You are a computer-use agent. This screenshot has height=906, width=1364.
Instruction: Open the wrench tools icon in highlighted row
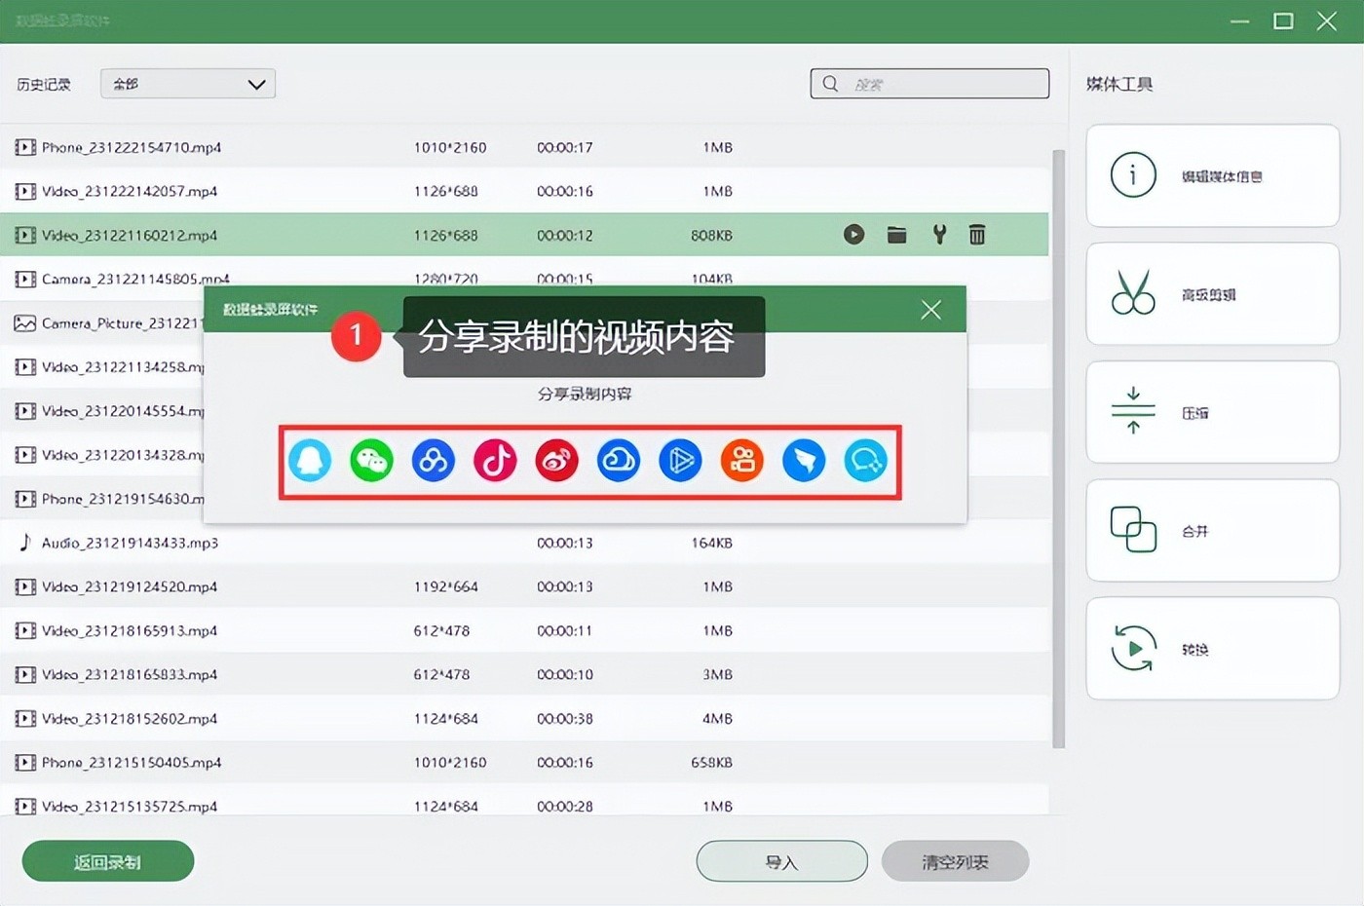tap(939, 235)
